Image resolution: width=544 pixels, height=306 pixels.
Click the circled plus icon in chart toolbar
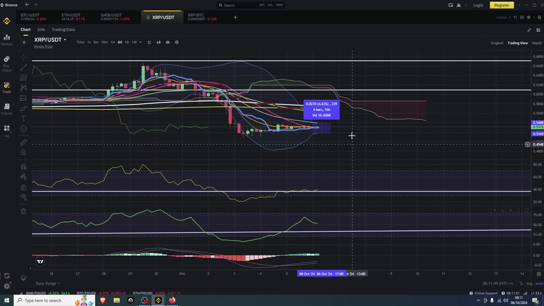(177, 42)
